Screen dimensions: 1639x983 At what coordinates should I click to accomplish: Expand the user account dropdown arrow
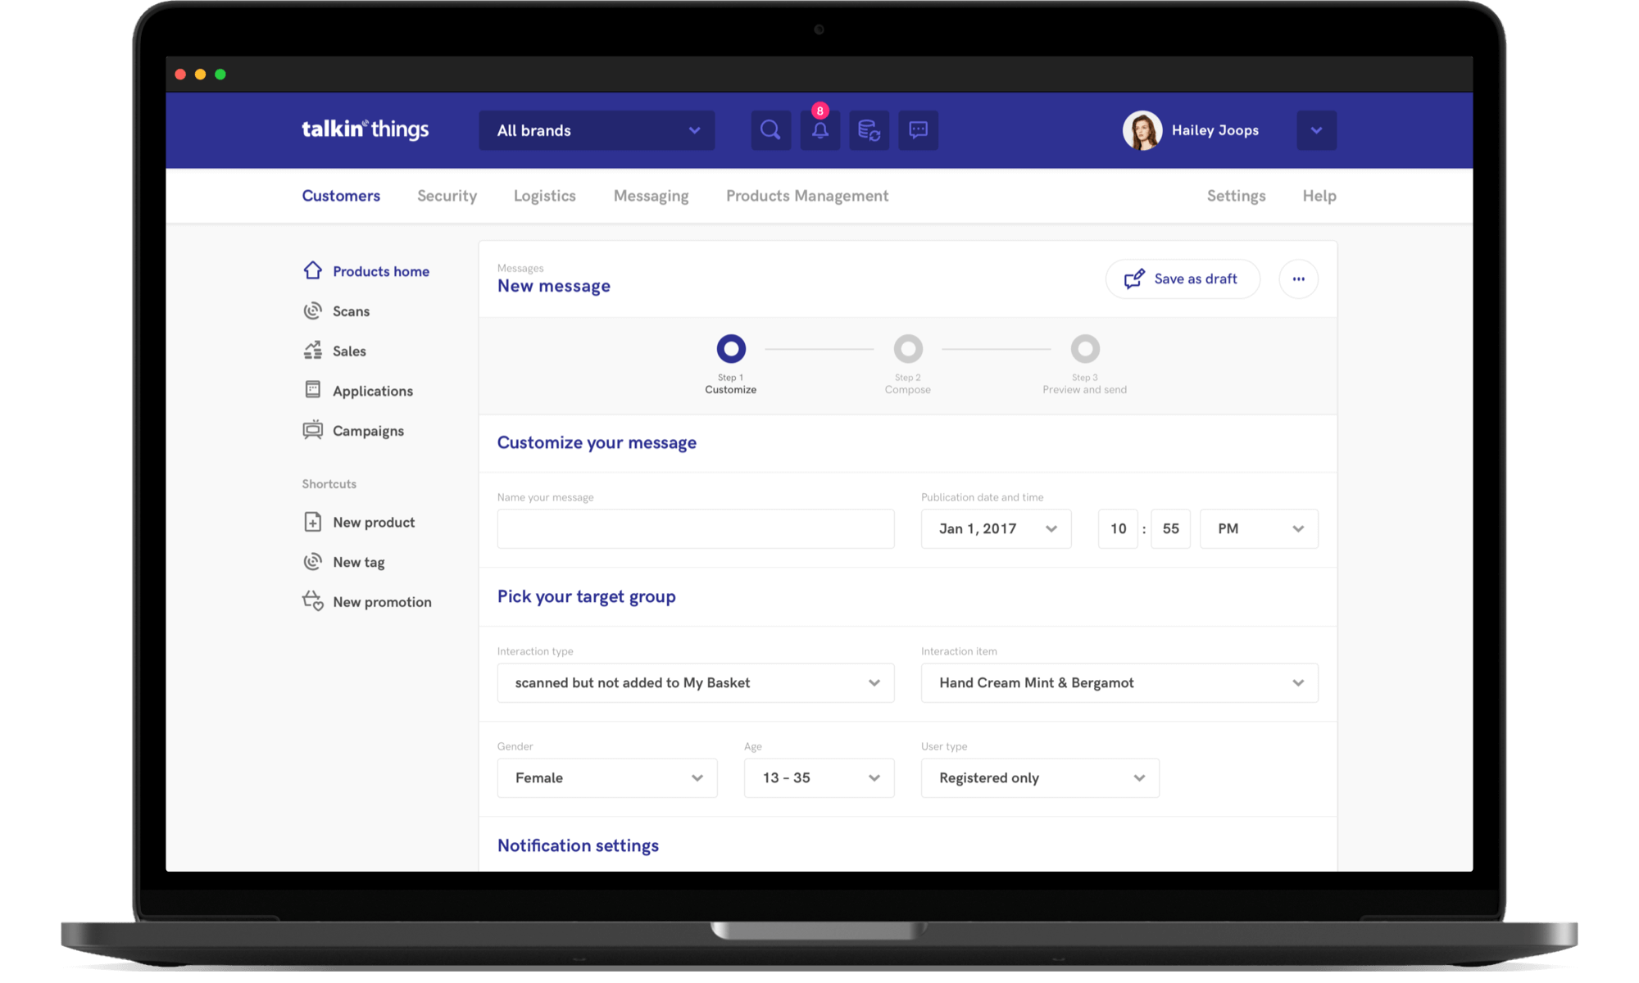tap(1316, 130)
